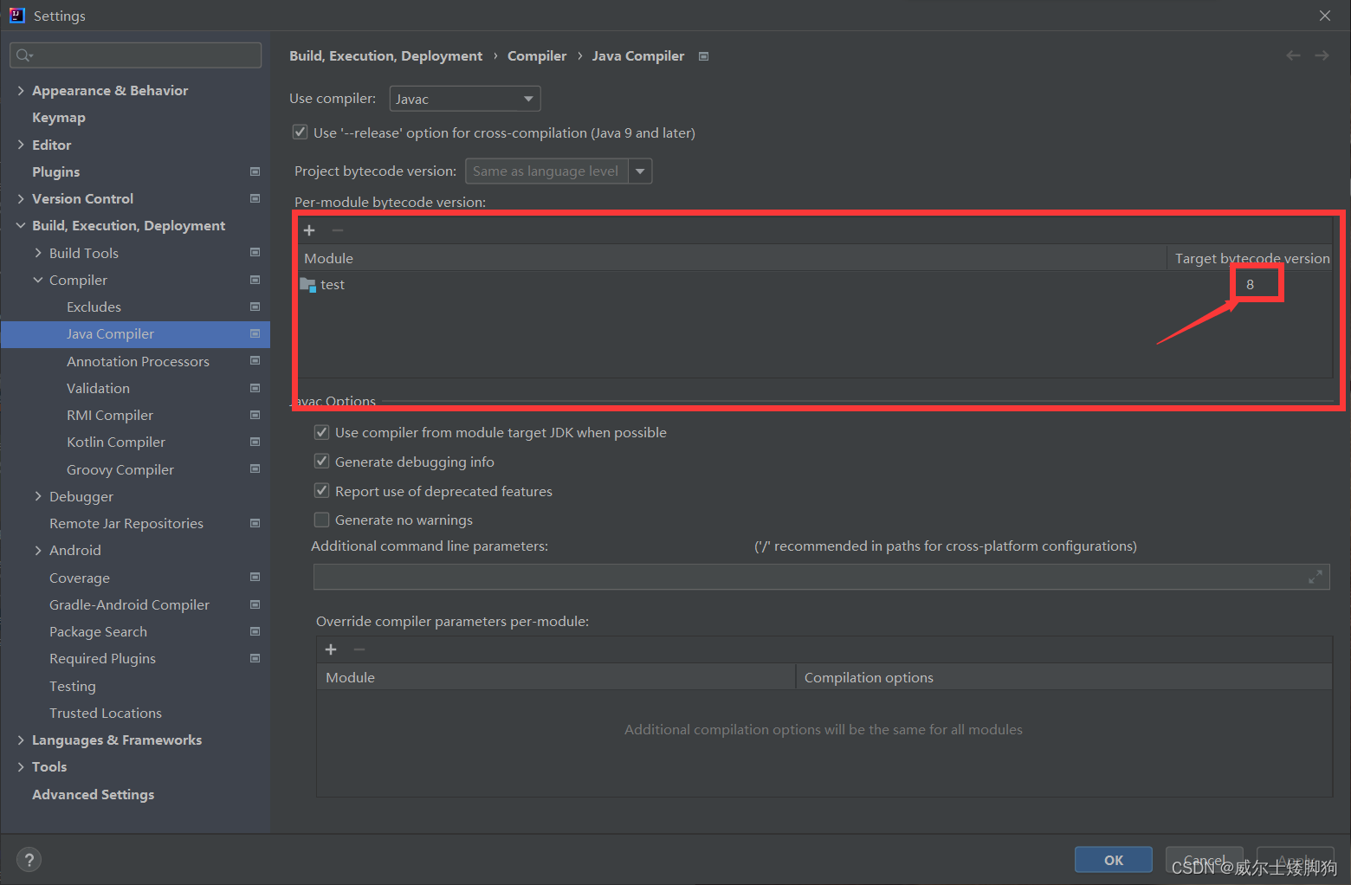Expand Appearance & Behavior section

pos(21,90)
